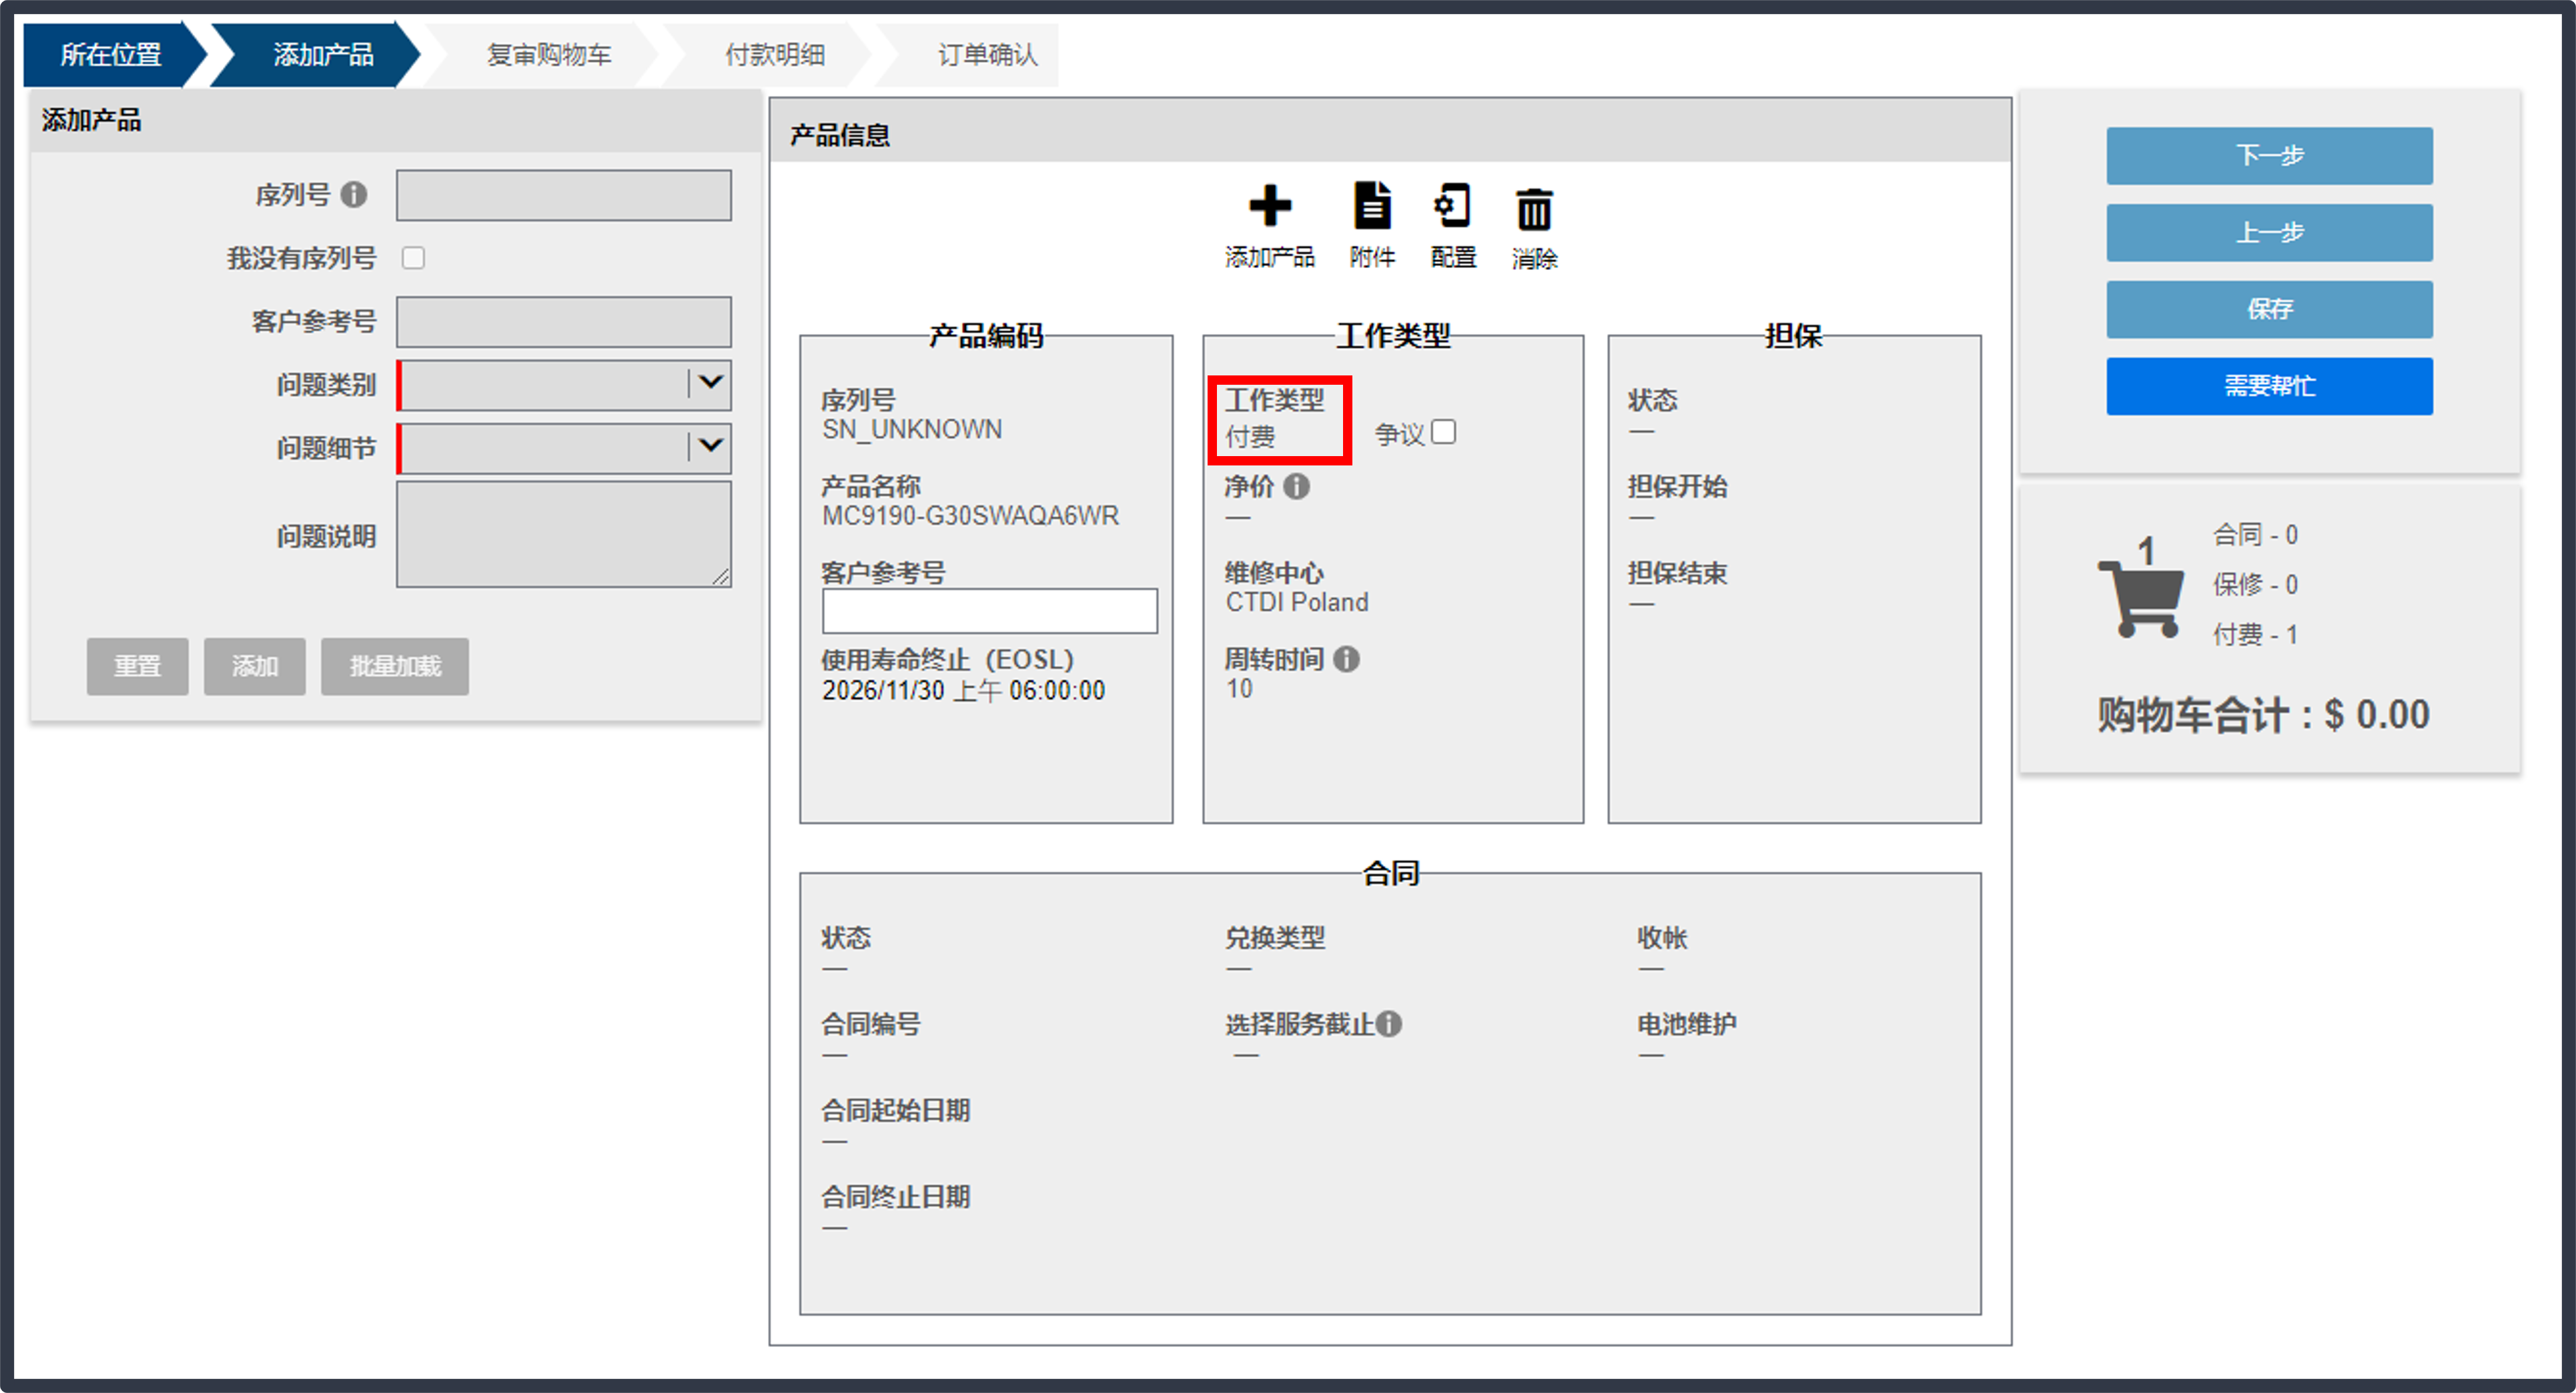Open the 配置 configuration icon
2576x1393 pixels.
tap(1452, 206)
